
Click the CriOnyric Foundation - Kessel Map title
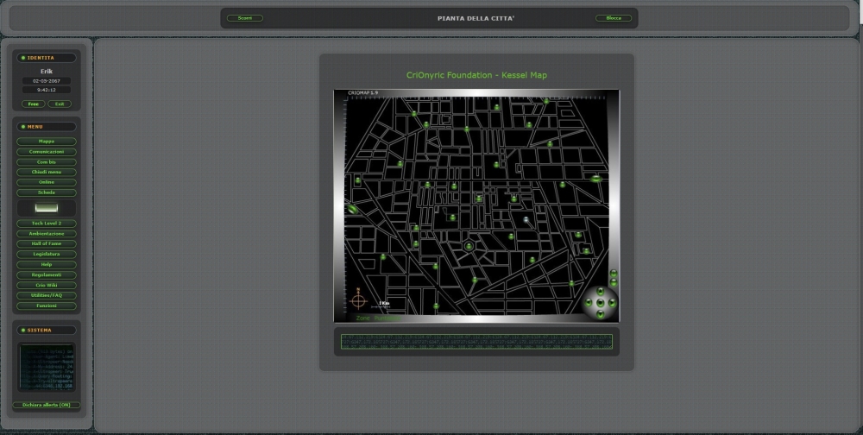pos(476,75)
